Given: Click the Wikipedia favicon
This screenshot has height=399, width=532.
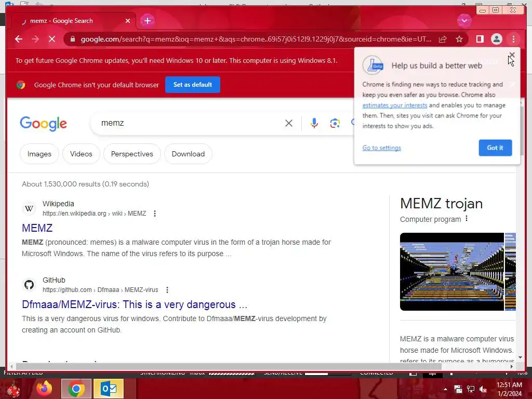Looking at the screenshot, I should click(x=29, y=208).
